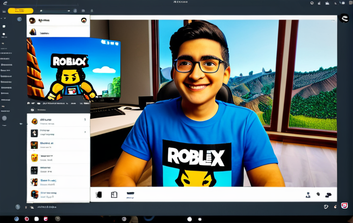Click the unread badge on the orange avatar row

point(85,119)
